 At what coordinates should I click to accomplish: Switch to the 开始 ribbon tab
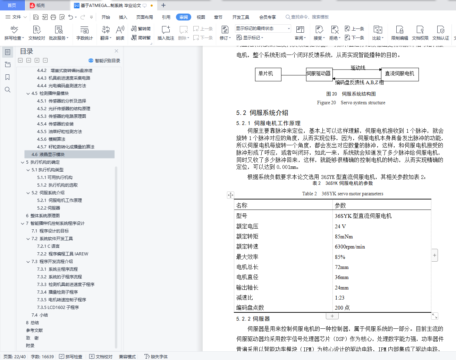tap(106, 17)
